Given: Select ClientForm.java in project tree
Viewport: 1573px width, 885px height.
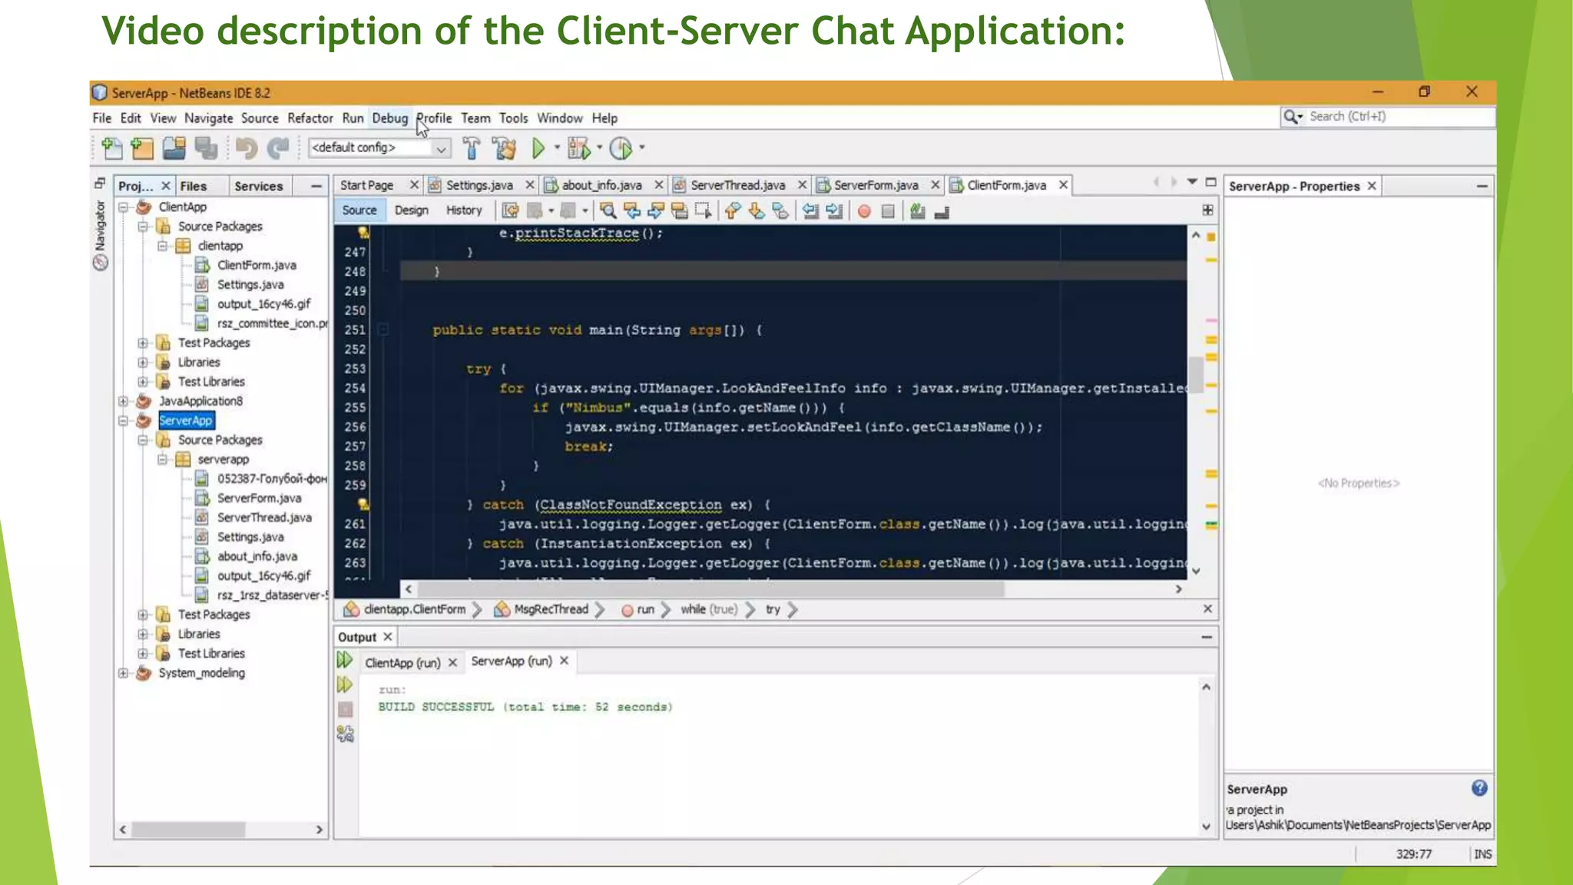Looking at the screenshot, I should (257, 265).
